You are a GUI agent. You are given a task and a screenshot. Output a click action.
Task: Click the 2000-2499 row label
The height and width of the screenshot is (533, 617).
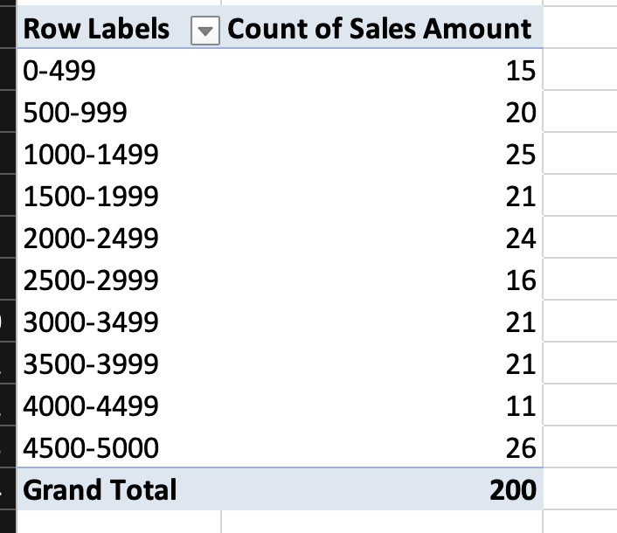pyautogui.click(x=91, y=239)
